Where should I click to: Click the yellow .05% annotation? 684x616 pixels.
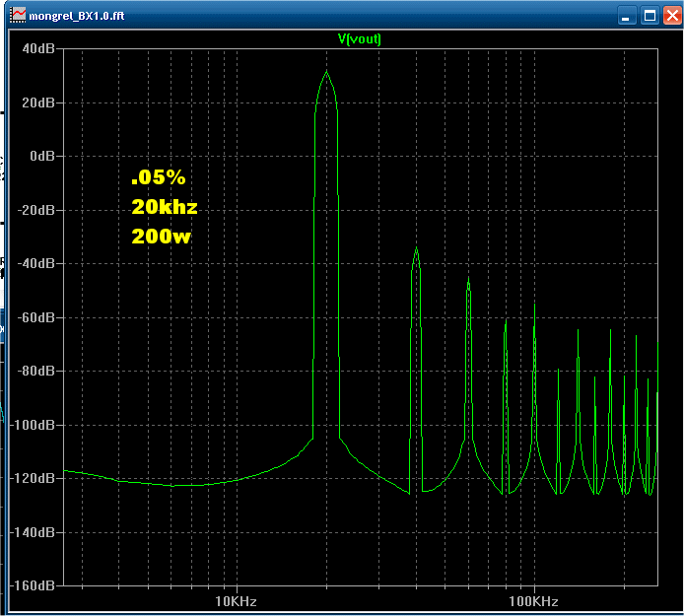[x=159, y=177]
